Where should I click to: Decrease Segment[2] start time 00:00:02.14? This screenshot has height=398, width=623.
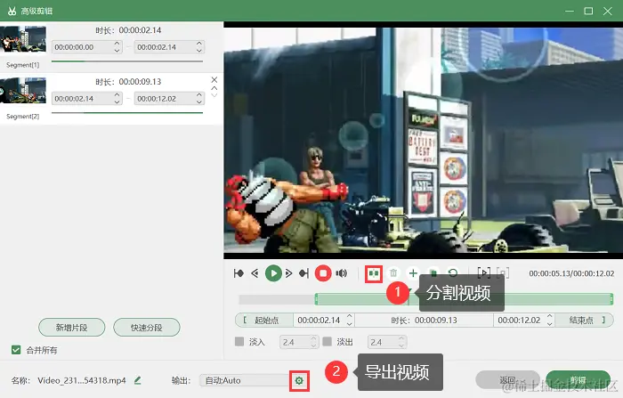(117, 102)
